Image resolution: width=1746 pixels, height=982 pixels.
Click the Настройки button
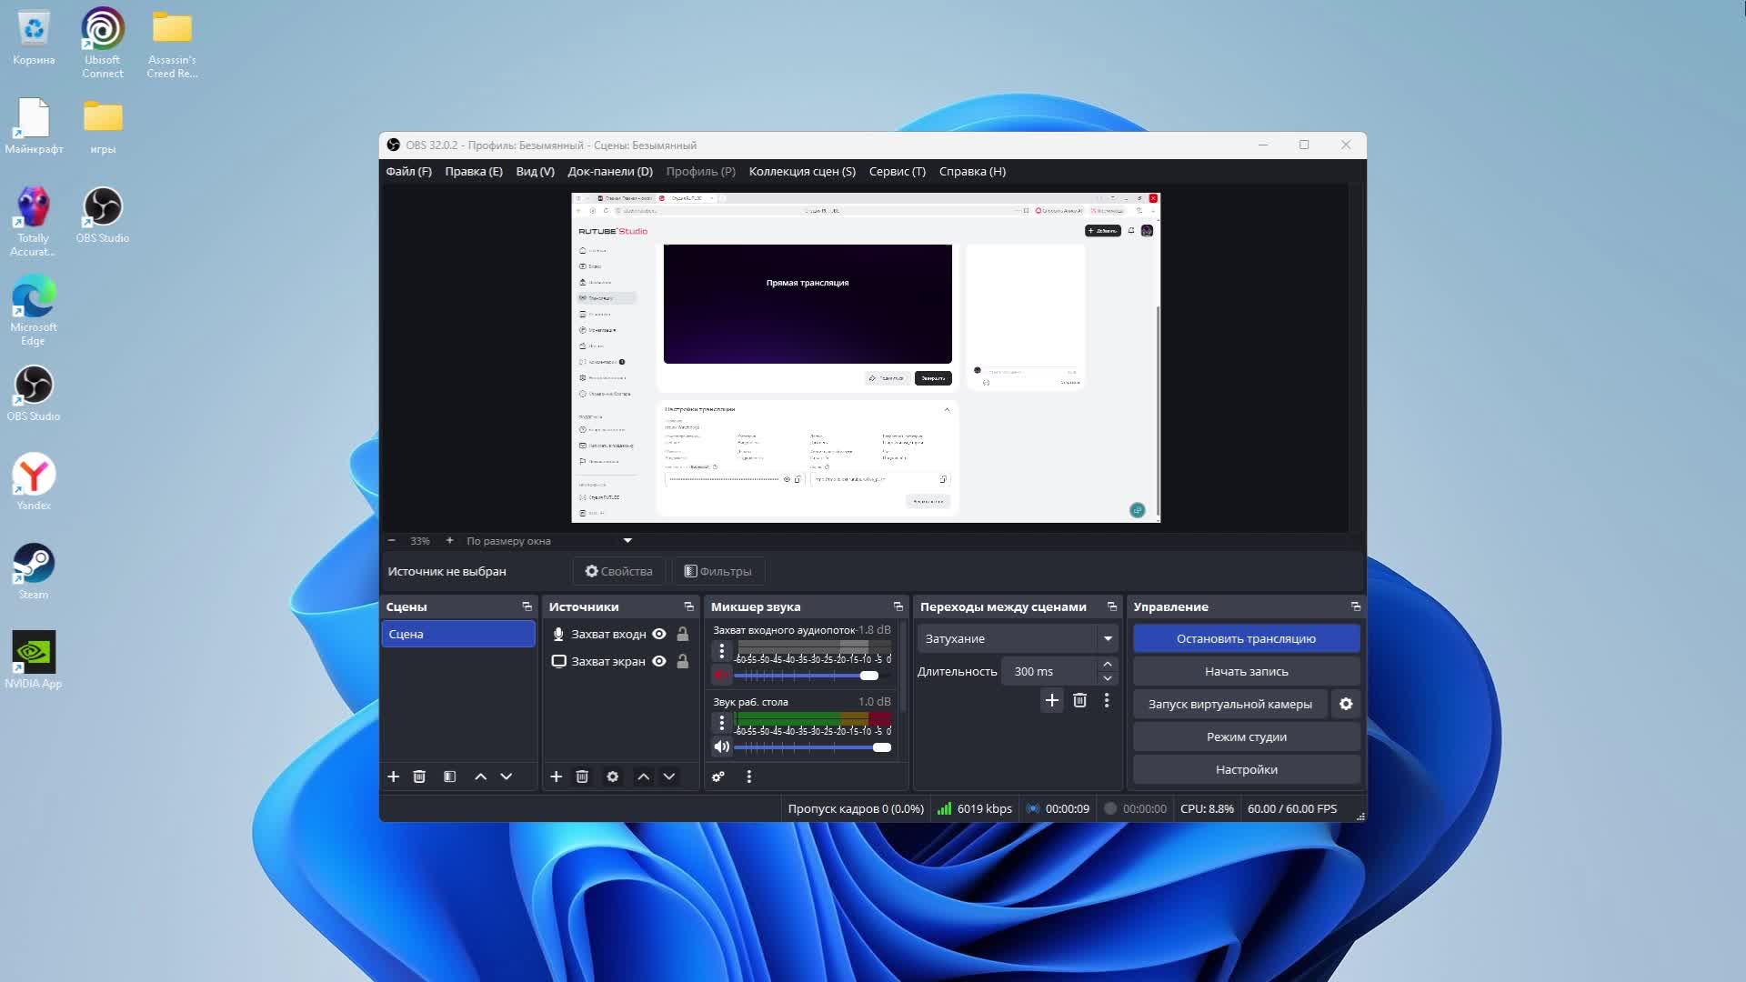coord(1246,769)
